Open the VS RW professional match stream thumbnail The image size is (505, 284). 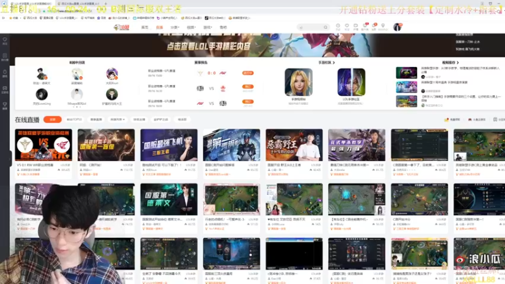[44, 145]
